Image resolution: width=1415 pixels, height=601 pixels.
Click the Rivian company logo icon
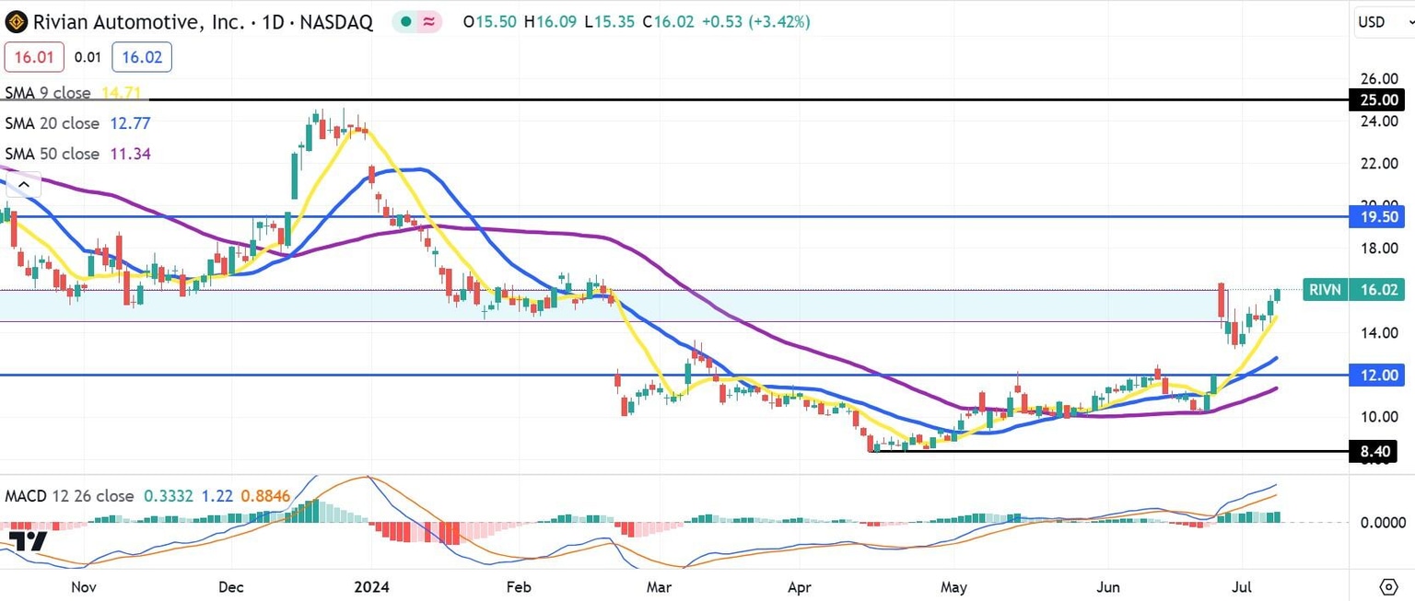tap(16, 22)
